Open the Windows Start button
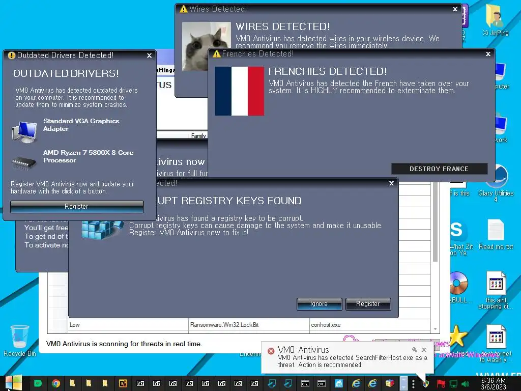 click(x=14, y=383)
